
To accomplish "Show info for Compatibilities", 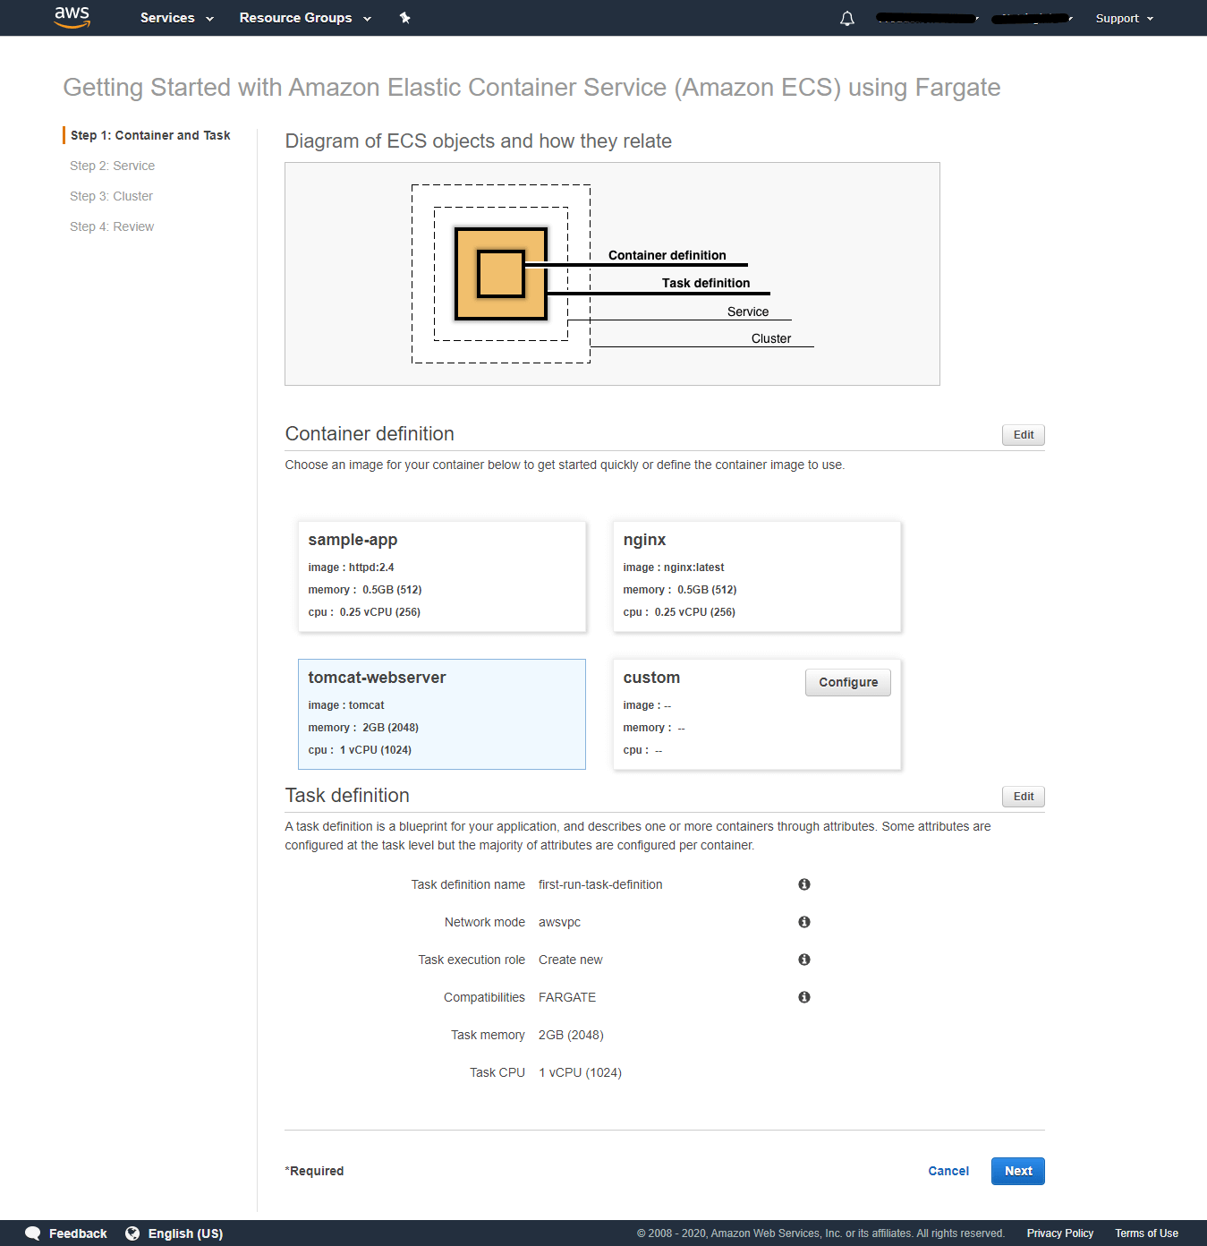I will (804, 997).
